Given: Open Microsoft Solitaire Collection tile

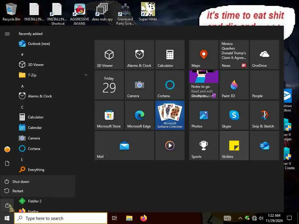Looking at the screenshot, I should pos(170,115).
